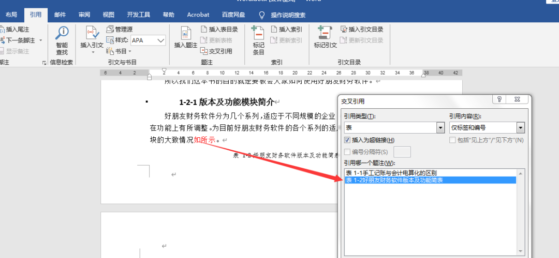This screenshot has height=258, width=559.
Task: Open 管理源 (Manage Sources)
Action: tap(119, 29)
